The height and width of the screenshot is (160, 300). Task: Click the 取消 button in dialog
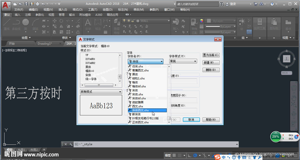pos(191,120)
